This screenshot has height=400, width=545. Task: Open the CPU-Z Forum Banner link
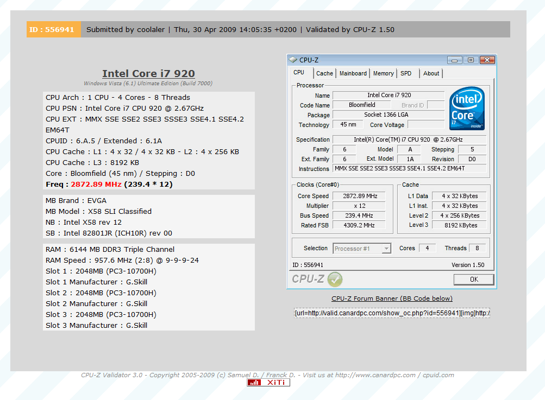pyautogui.click(x=392, y=299)
